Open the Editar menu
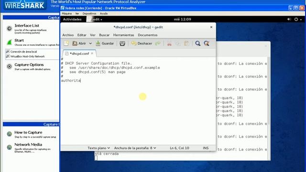 point(82,35)
